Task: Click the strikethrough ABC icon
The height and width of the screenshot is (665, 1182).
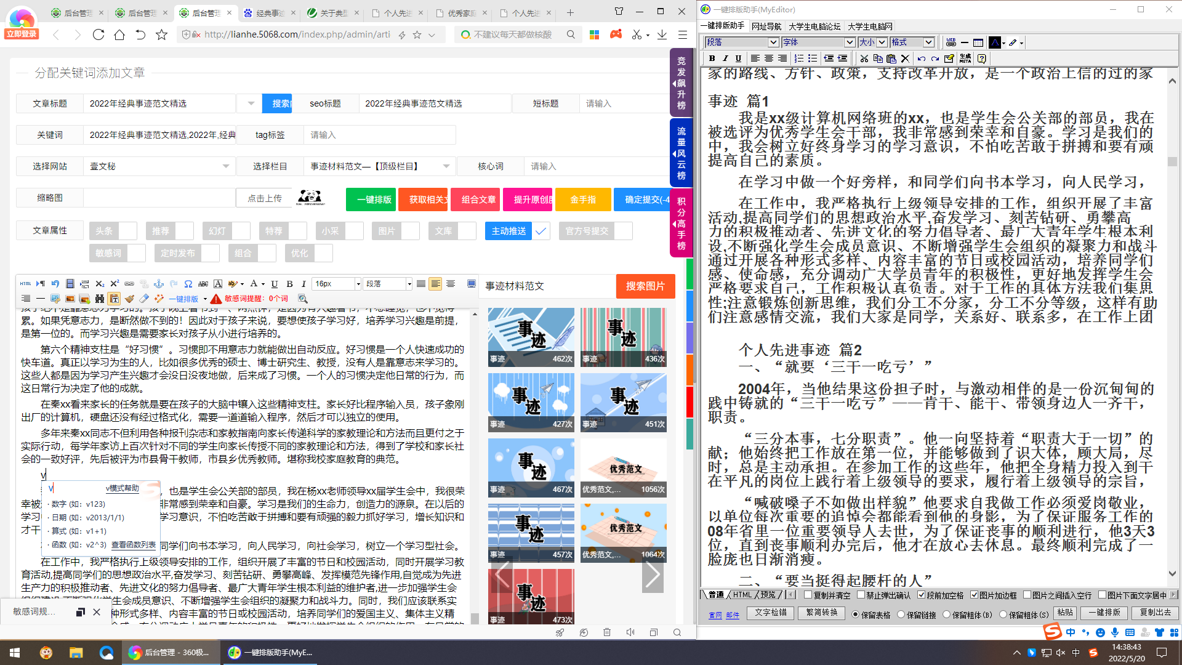Action: 203,284
